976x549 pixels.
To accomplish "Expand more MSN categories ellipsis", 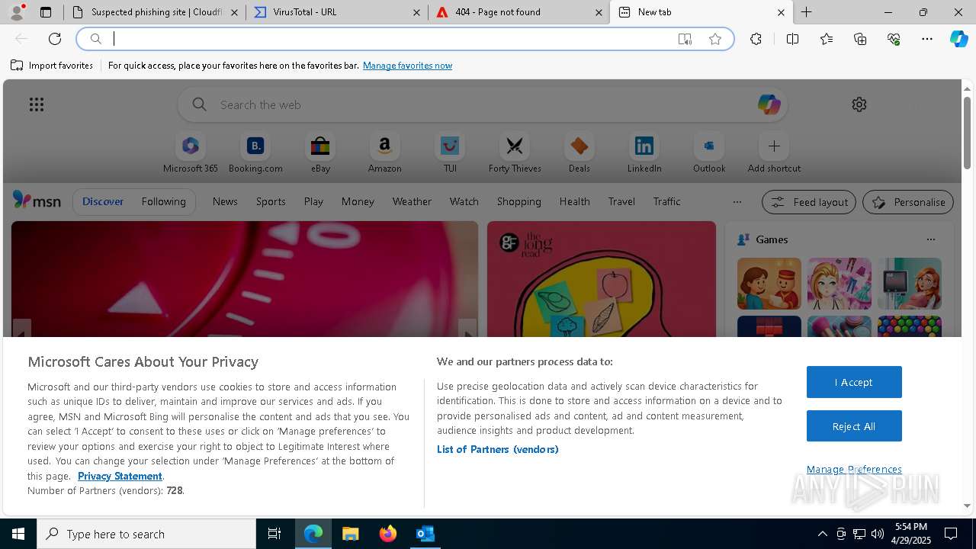I will (x=737, y=202).
